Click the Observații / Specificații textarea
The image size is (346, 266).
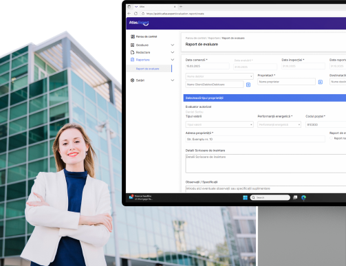click(x=266, y=189)
